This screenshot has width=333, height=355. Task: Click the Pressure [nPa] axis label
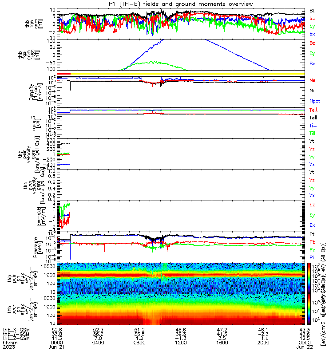coord(38,247)
